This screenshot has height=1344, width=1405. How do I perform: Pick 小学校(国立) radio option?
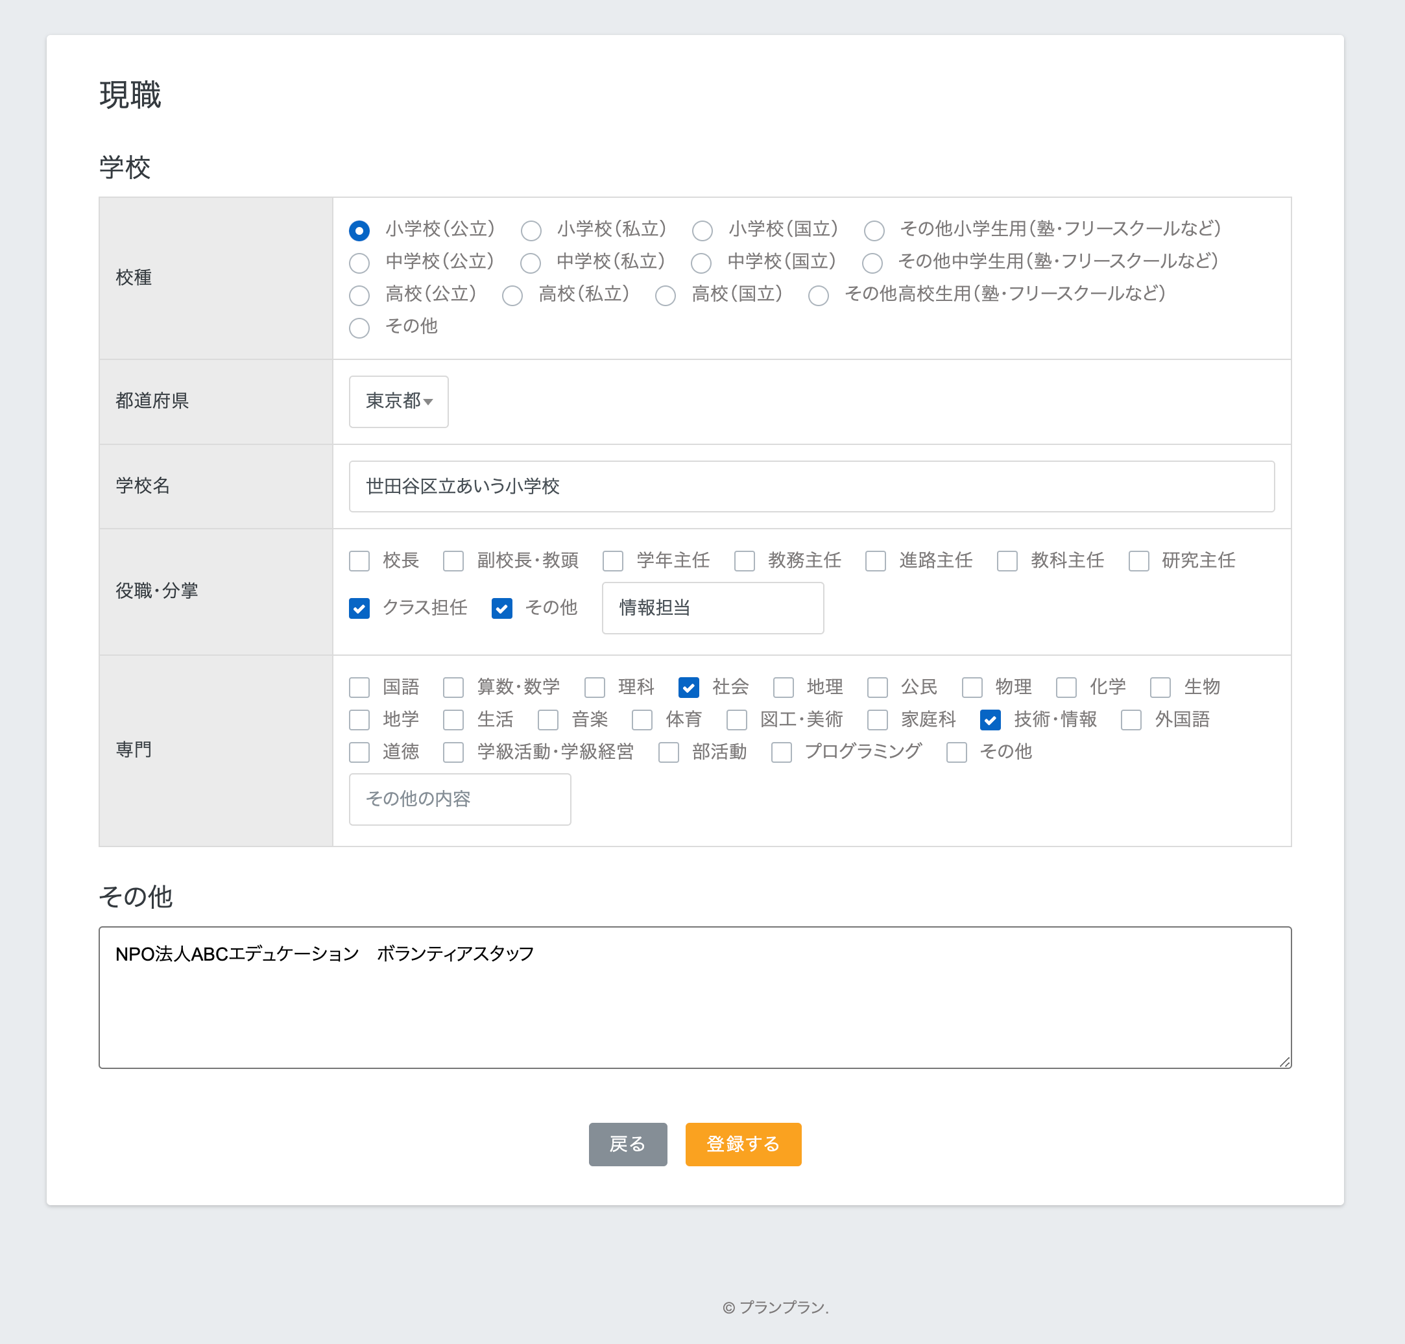pos(702,231)
